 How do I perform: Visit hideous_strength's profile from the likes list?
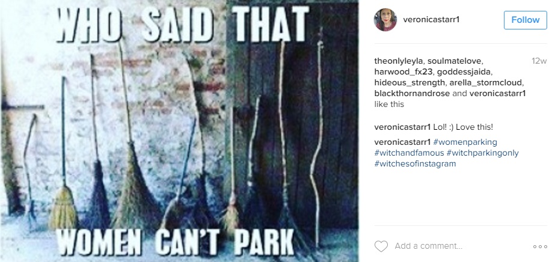[x=409, y=83]
